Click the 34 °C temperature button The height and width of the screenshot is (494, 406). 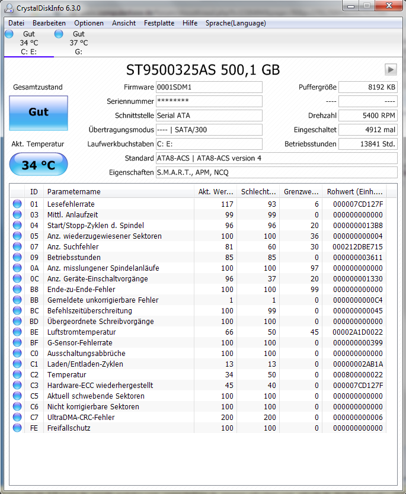[x=39, y=165]
